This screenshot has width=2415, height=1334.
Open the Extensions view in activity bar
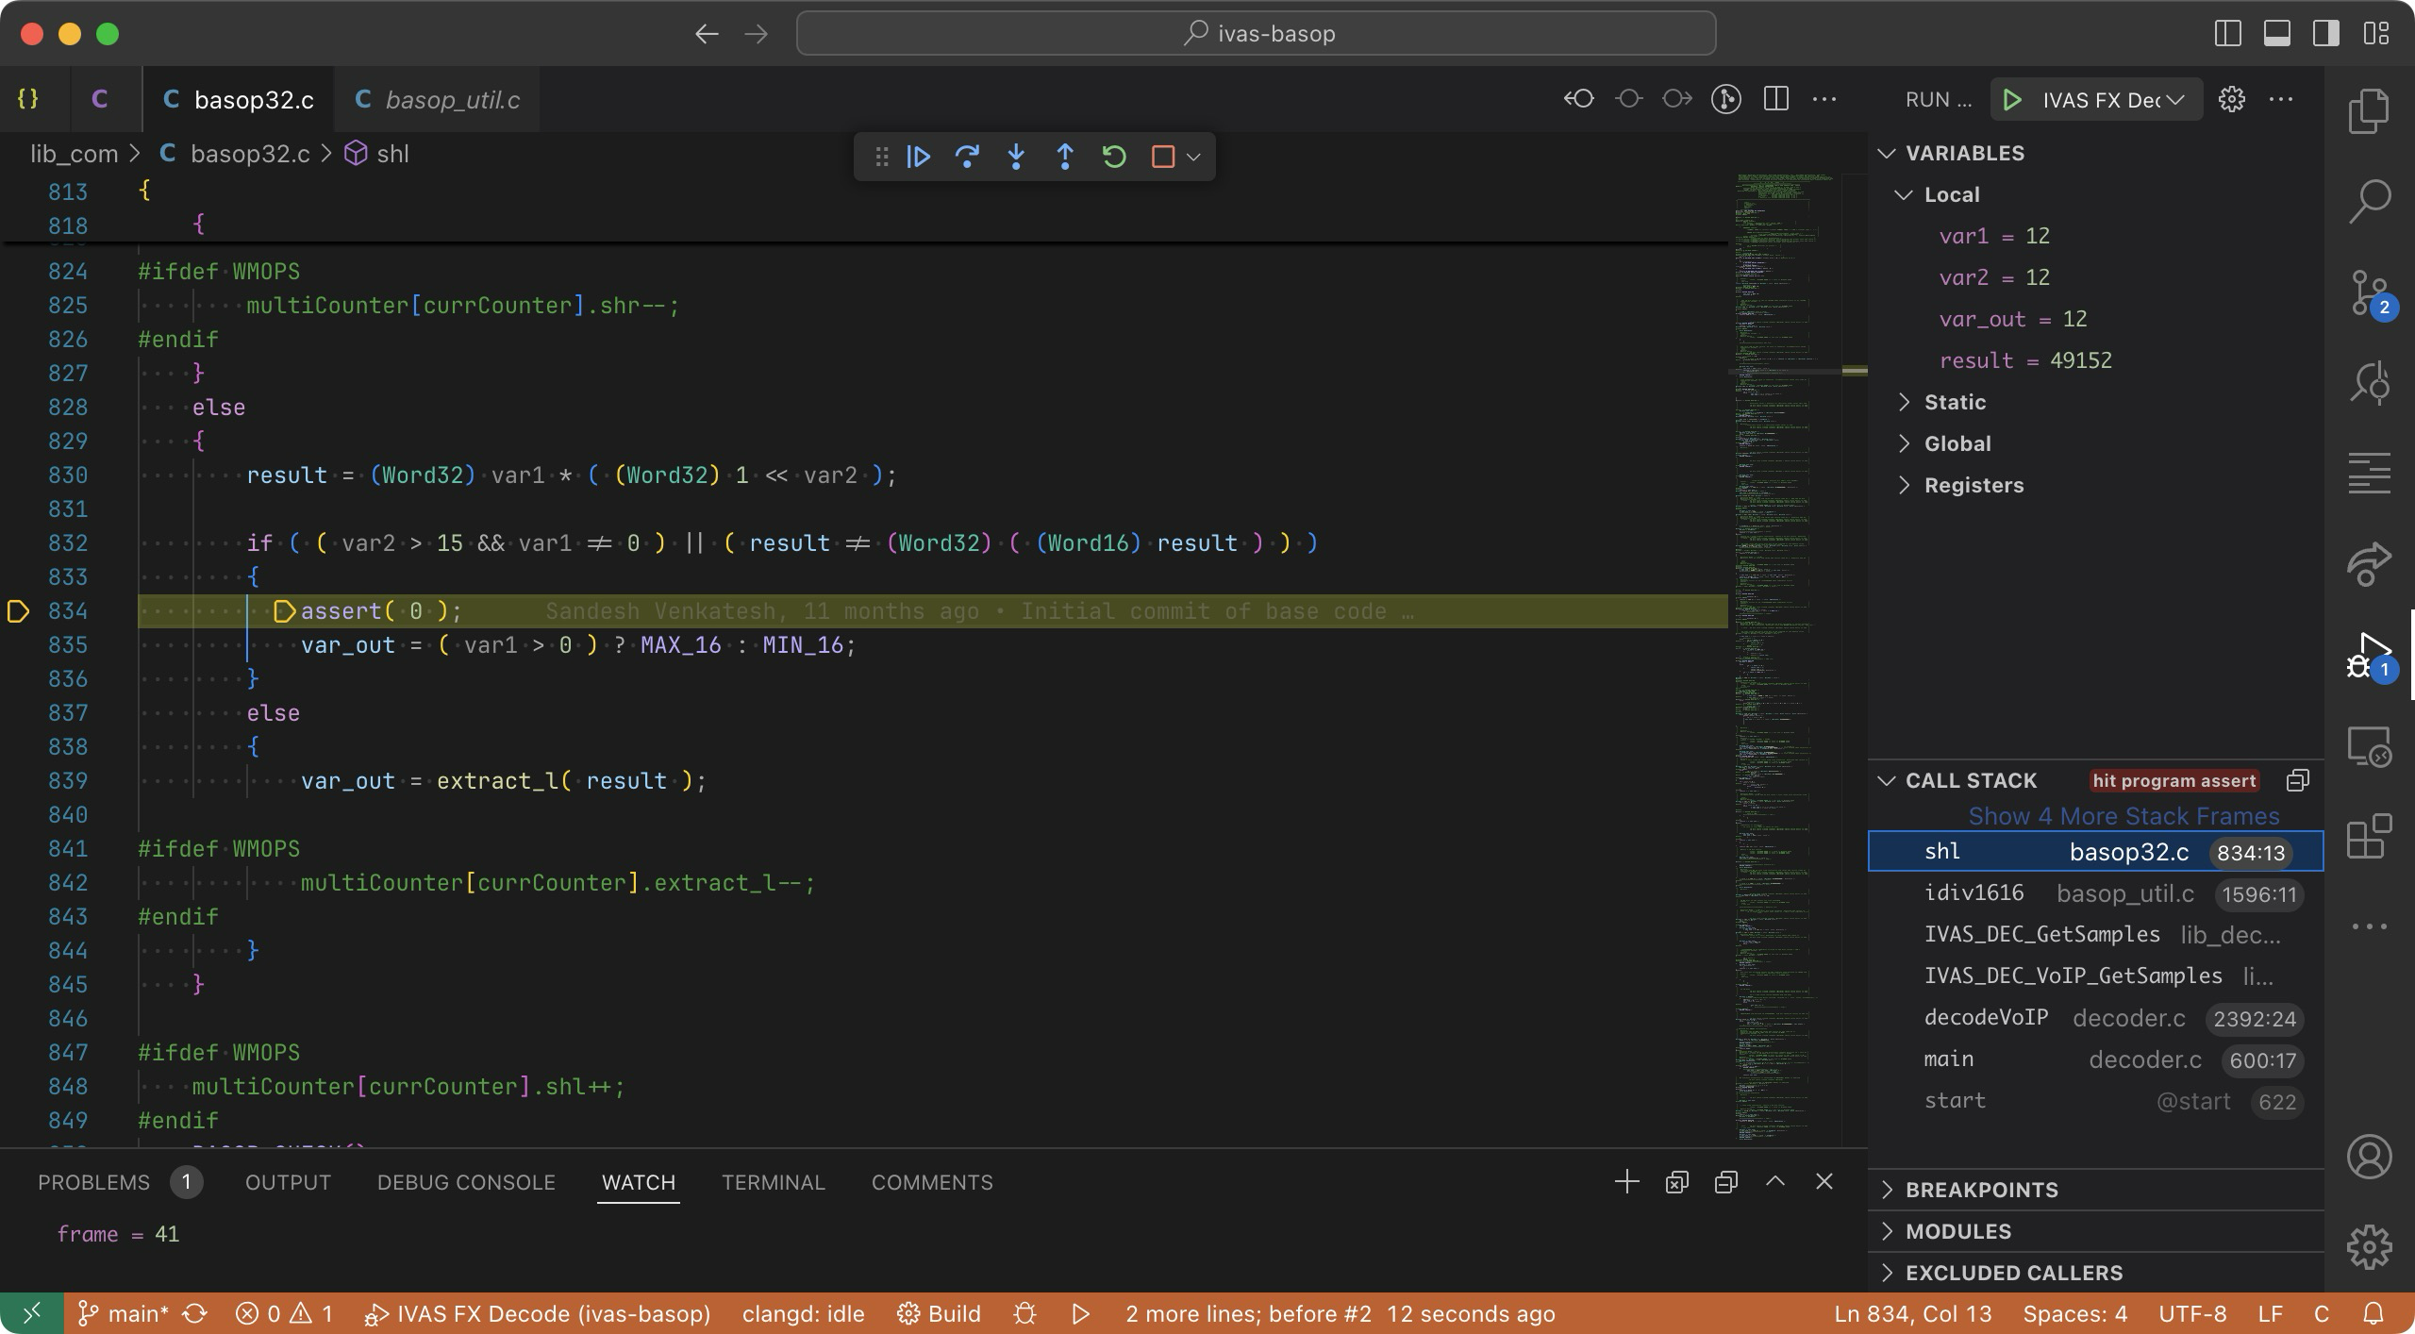click(2369, 836)
